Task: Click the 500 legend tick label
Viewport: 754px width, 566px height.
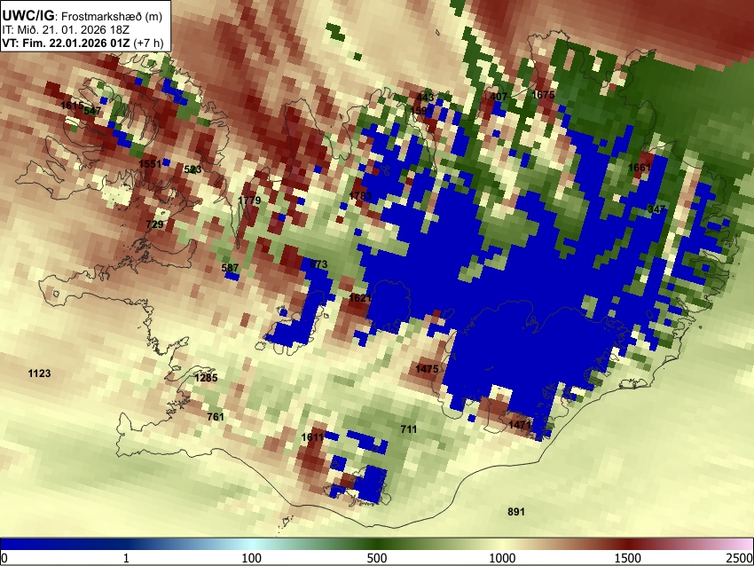Action: 377,558
